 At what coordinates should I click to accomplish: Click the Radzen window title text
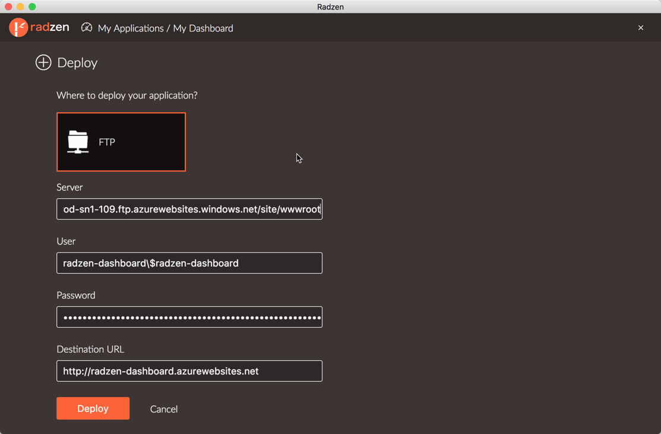[330, 7]
